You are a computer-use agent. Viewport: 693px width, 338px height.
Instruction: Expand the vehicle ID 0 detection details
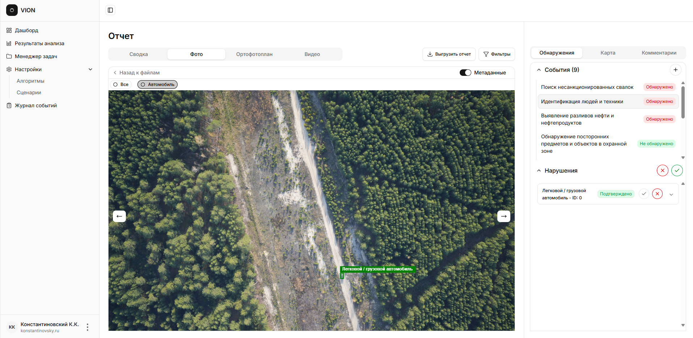[x=671, y=194]
